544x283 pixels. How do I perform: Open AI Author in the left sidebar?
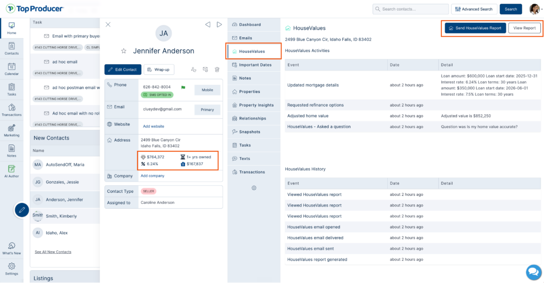point(12,171)
